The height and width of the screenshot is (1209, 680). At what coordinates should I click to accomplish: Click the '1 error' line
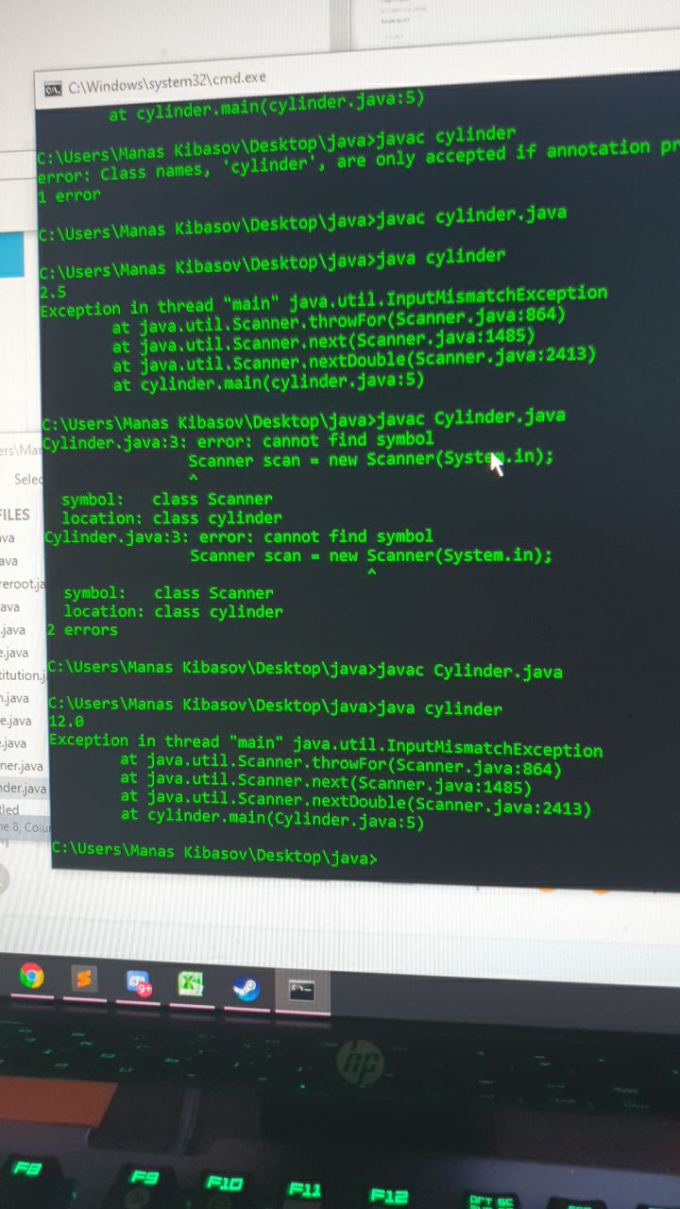(x=70, y=196)
